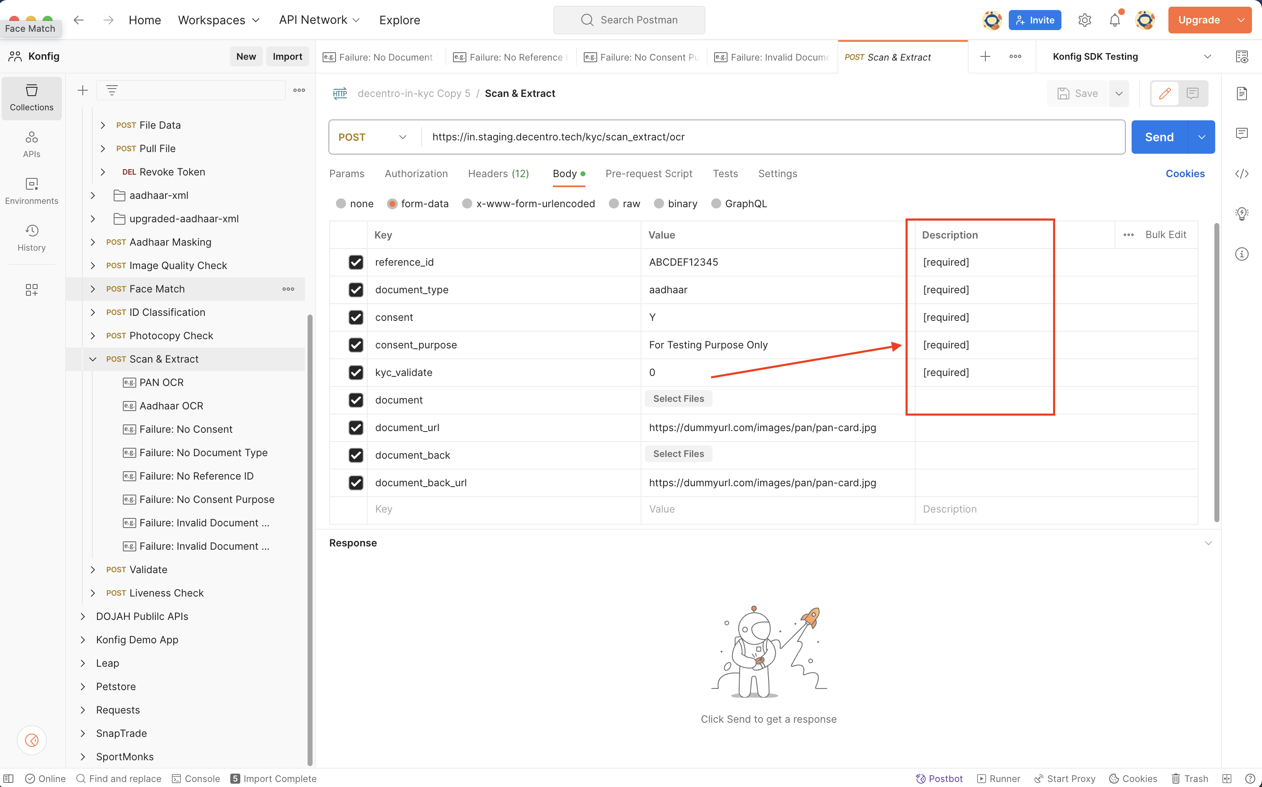Select the none body type
1262x787 pixels.
341,203
